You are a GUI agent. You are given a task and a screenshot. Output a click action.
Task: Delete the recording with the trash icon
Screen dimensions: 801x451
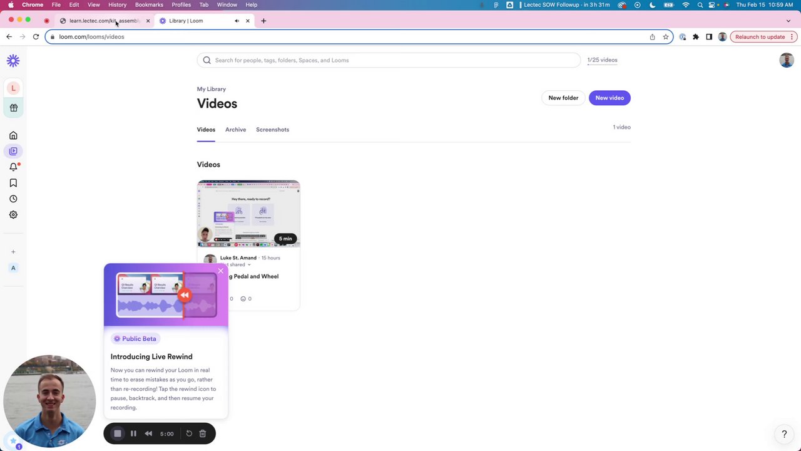point(202,433)
